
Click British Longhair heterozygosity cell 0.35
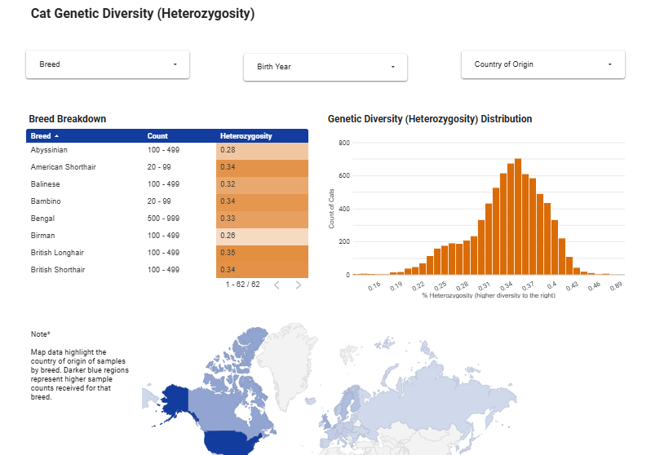(x=262, y=253)
